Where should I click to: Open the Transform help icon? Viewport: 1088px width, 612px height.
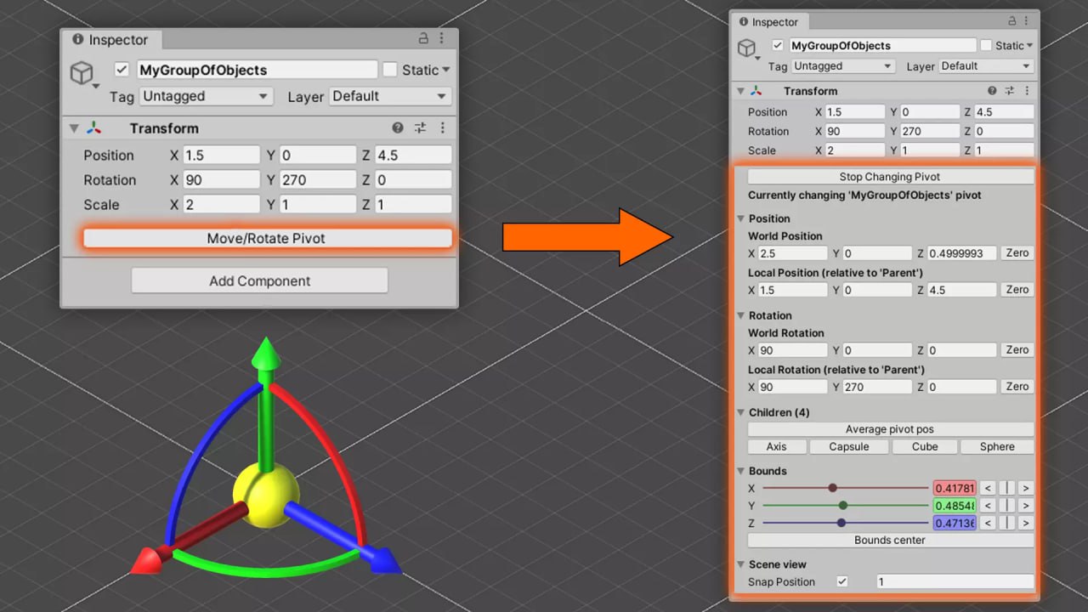398,127
